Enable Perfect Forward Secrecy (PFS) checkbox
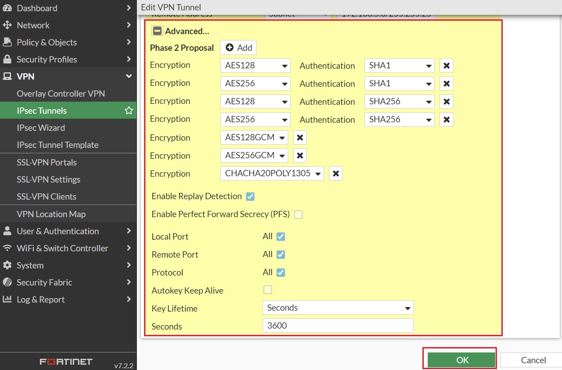562x370 pixels. tap(298, 214)
